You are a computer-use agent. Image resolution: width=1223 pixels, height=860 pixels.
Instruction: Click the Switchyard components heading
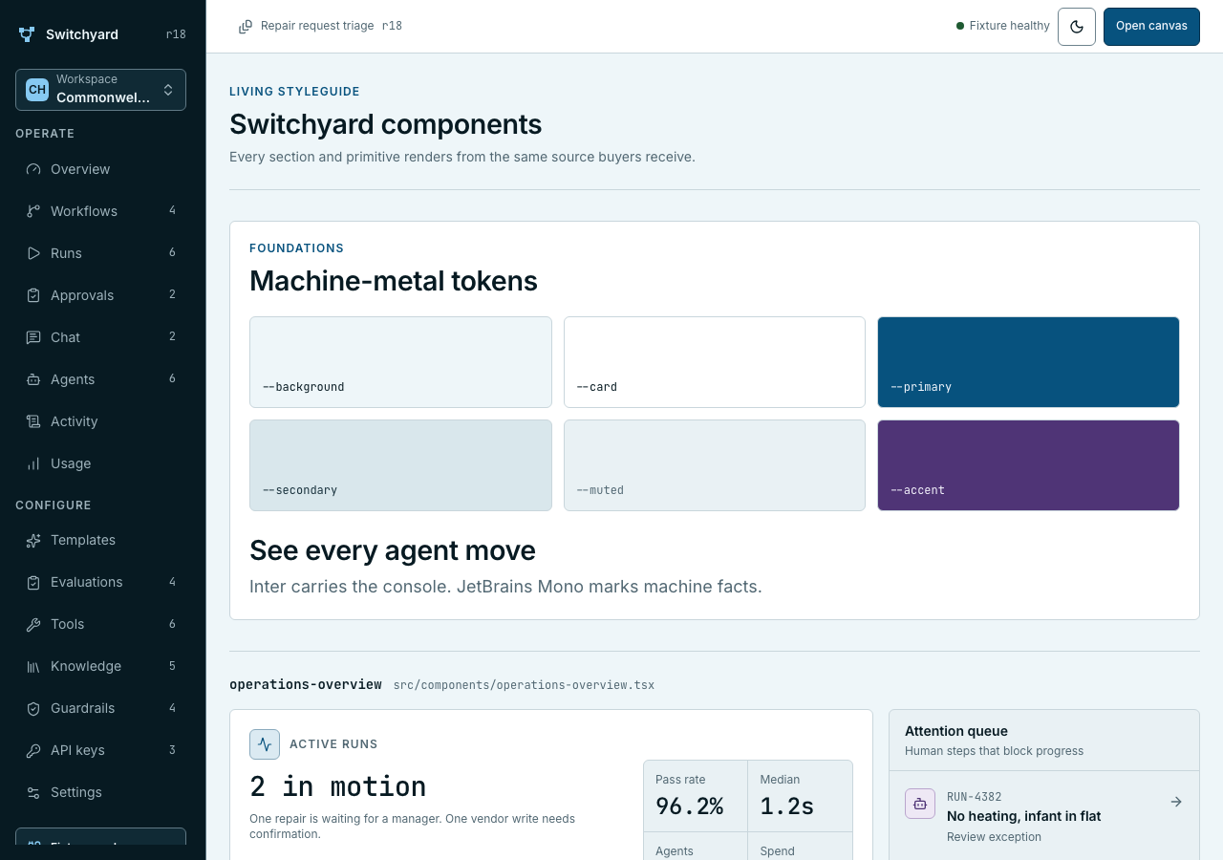tap(386, 124)
